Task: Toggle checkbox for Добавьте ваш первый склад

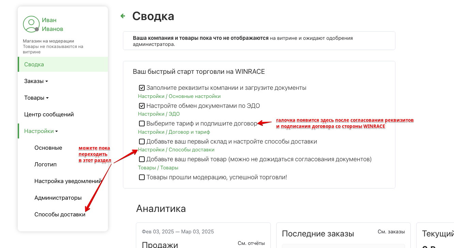Action: [x=142, y=142]
